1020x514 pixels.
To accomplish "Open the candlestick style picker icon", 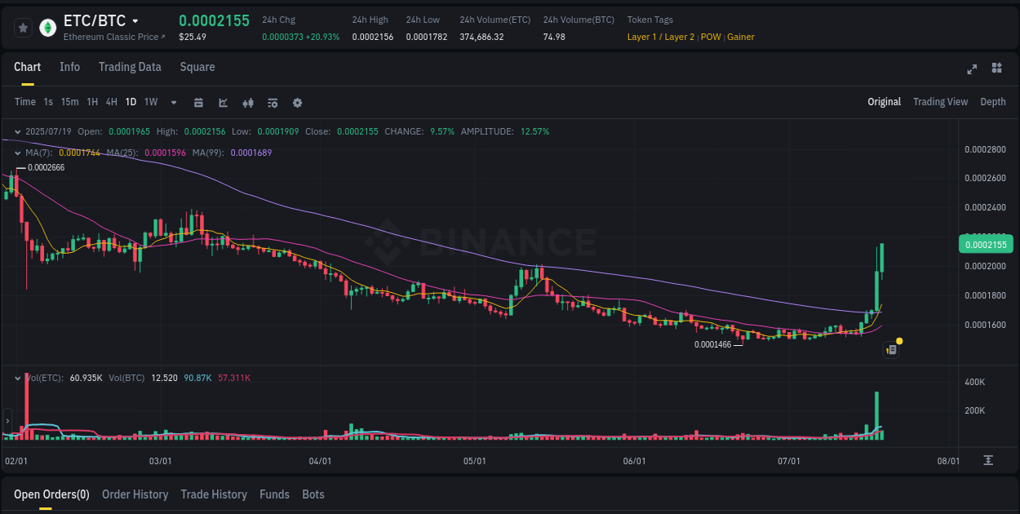I will (x=247, y=102).
